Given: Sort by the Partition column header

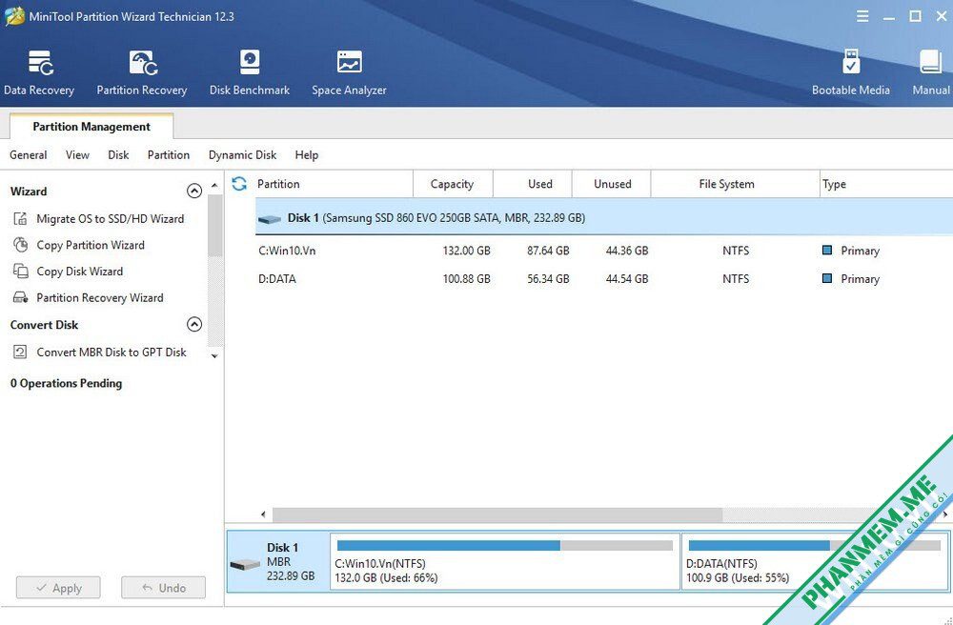Looking at the screenshot, I should tap(335, 184).
